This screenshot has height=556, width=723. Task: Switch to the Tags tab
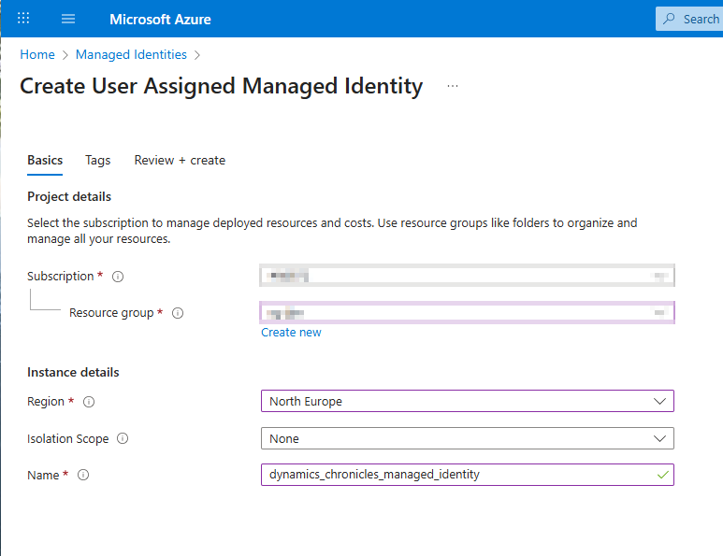(98, 160)
